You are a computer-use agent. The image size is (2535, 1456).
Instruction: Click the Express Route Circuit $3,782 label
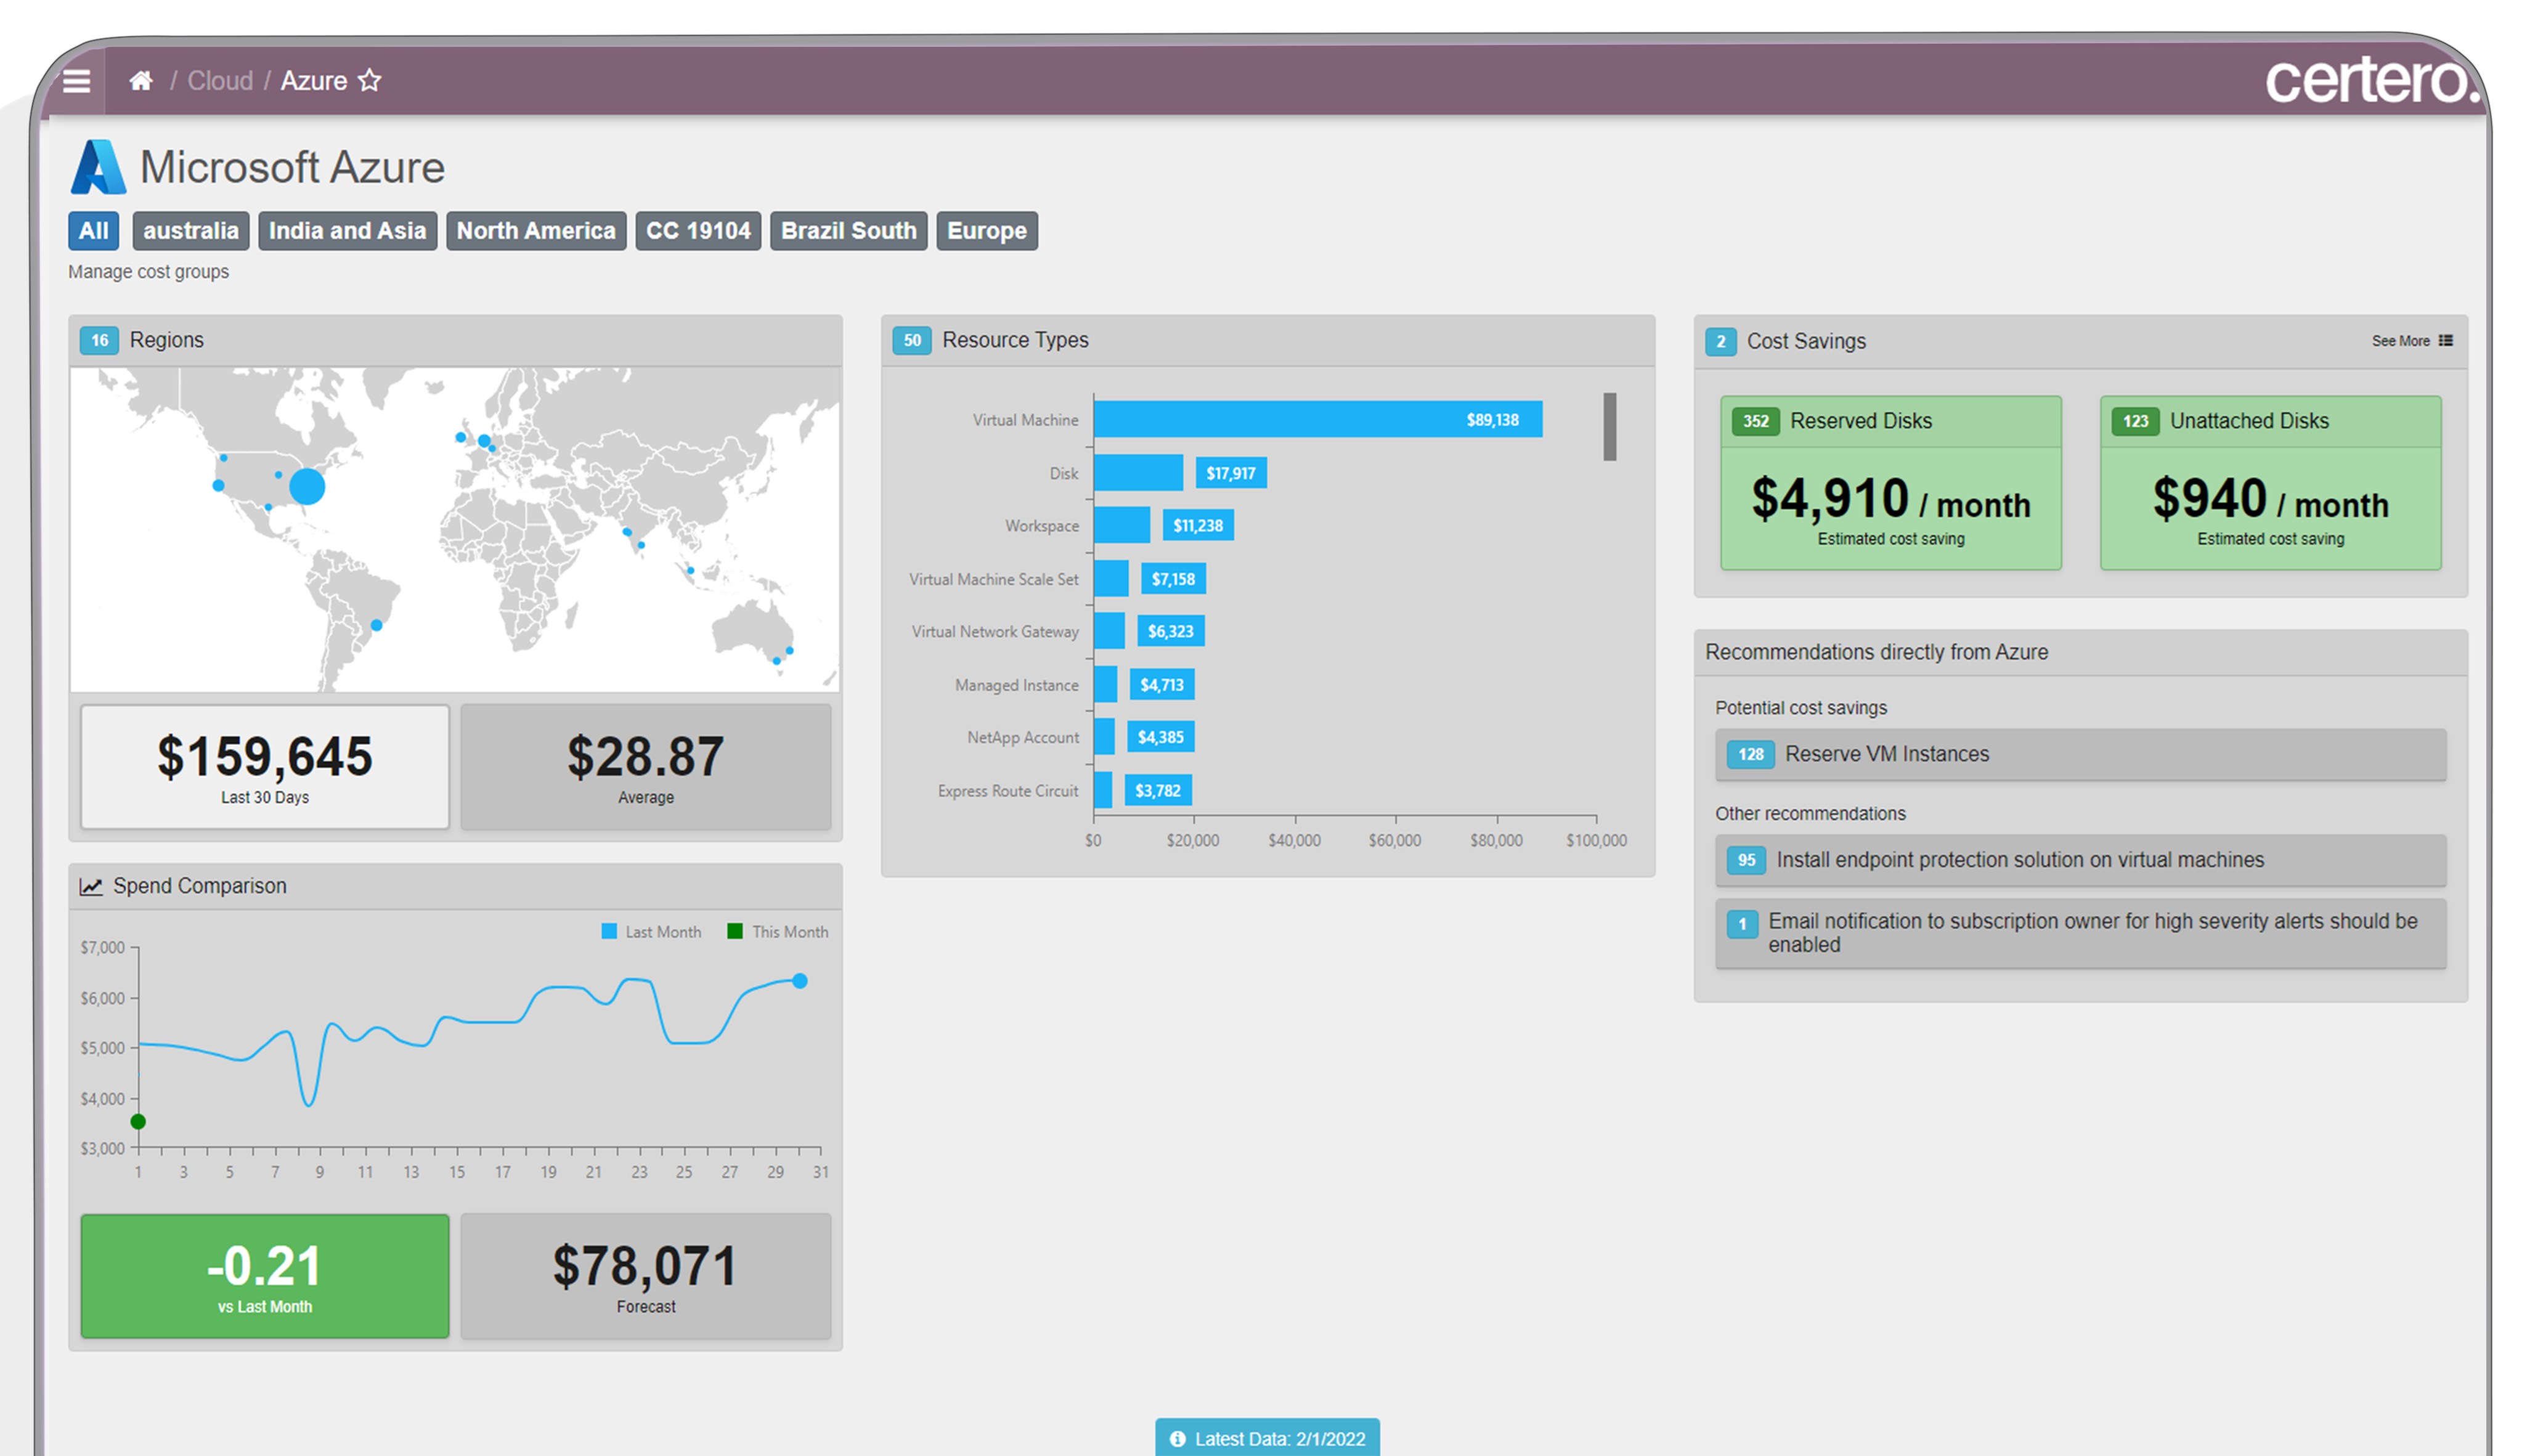(x=1158, y=791)
